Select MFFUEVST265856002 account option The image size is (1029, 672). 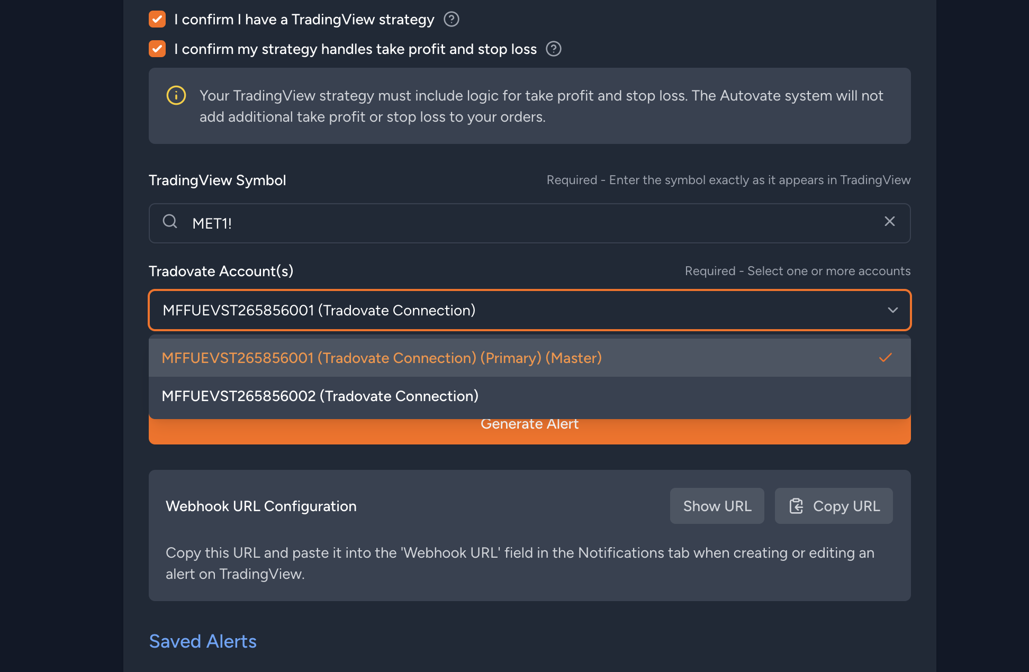pyautogui.click(x=529, y=396)
